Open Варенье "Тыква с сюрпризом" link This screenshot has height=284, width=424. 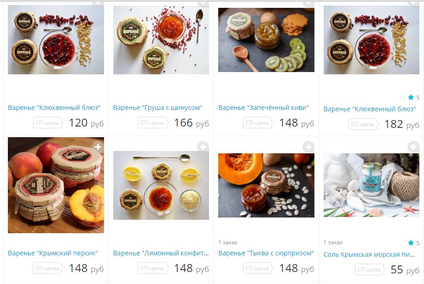(266, 253)
